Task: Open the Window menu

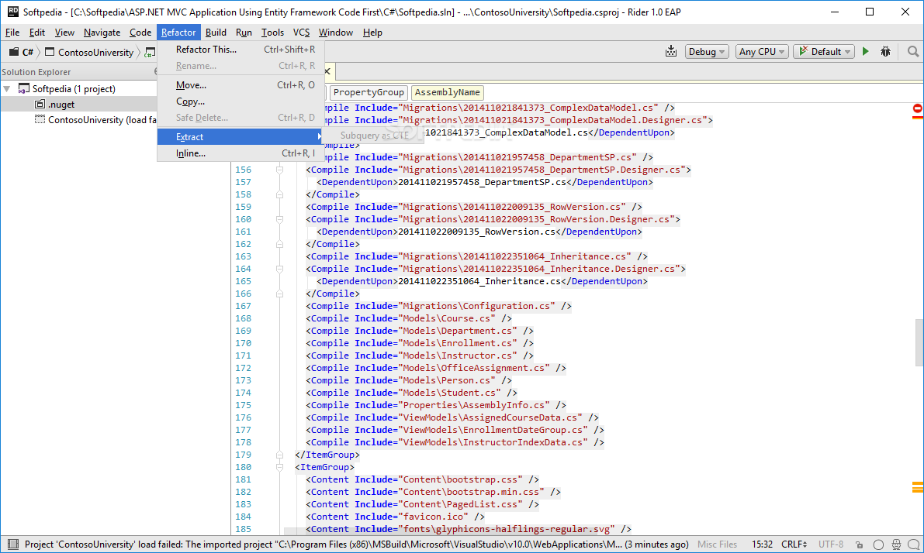Action: (336, 33)
